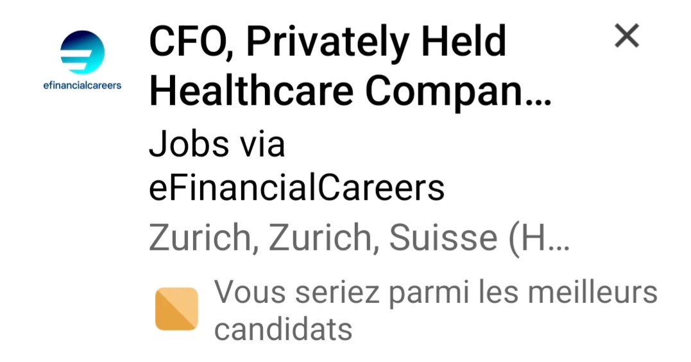Dismiss the CFO job card with X
Viewport: 691px width, 362px height.
point(627,36)
